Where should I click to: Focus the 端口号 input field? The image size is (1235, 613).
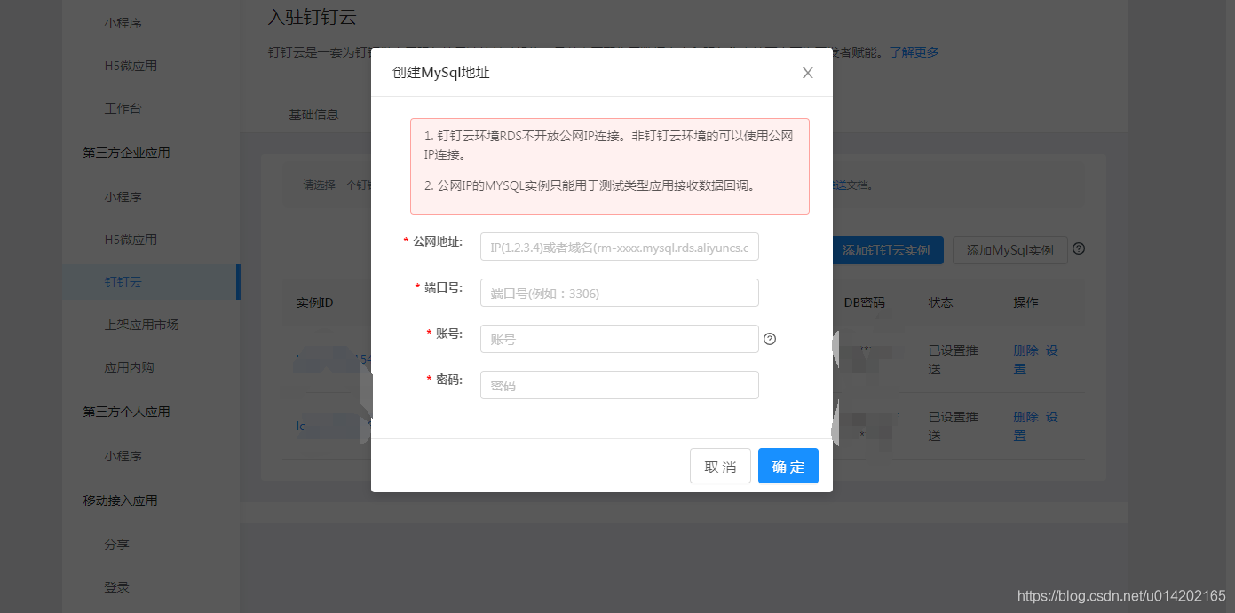click(620, 293)
